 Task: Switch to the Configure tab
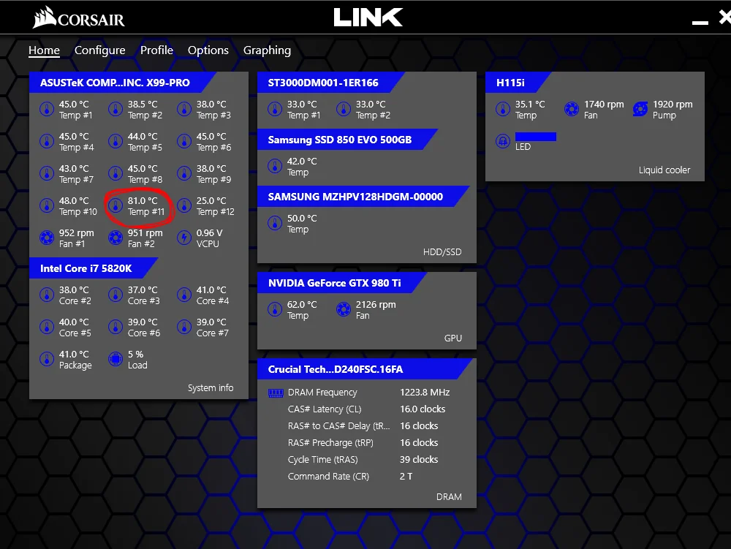coord(99,50)
